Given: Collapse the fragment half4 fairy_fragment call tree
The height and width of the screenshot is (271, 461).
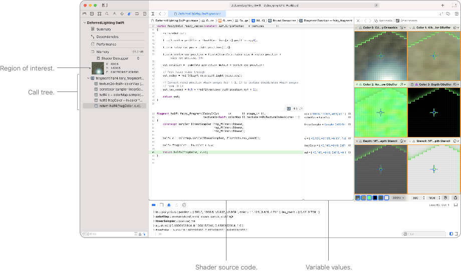Looking at the screenshot, I should coord(89,78).
